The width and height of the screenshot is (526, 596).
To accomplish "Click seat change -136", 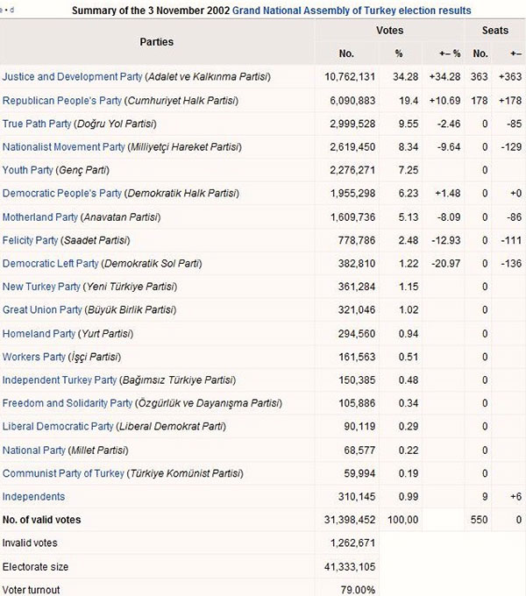I will [x=511, y=264].
